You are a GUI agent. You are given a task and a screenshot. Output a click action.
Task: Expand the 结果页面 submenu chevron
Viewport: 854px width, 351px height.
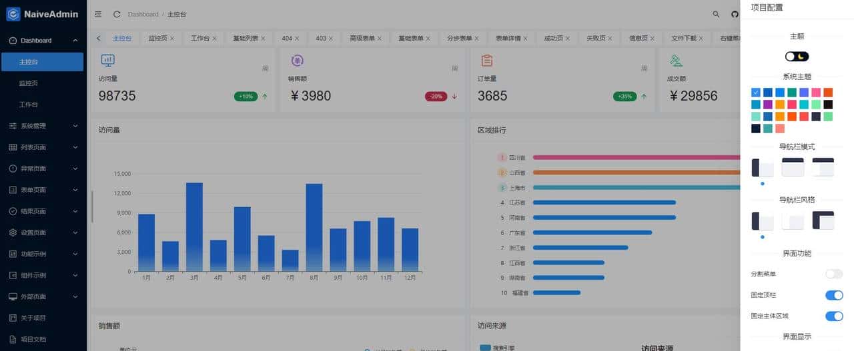tap(75, 211)
